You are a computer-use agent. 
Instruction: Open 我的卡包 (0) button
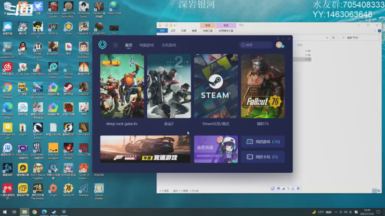pyautogui.click(x=263, y=157)
